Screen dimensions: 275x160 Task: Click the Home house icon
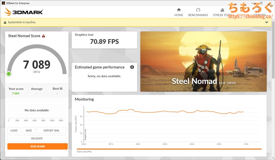178,10
